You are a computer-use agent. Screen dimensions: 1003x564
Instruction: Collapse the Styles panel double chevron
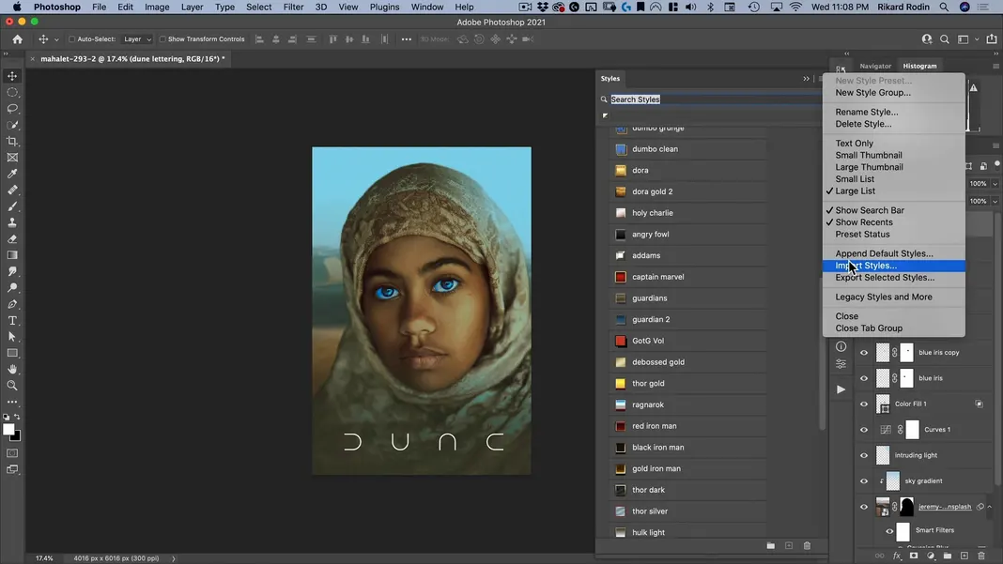(x=806, y=79)
